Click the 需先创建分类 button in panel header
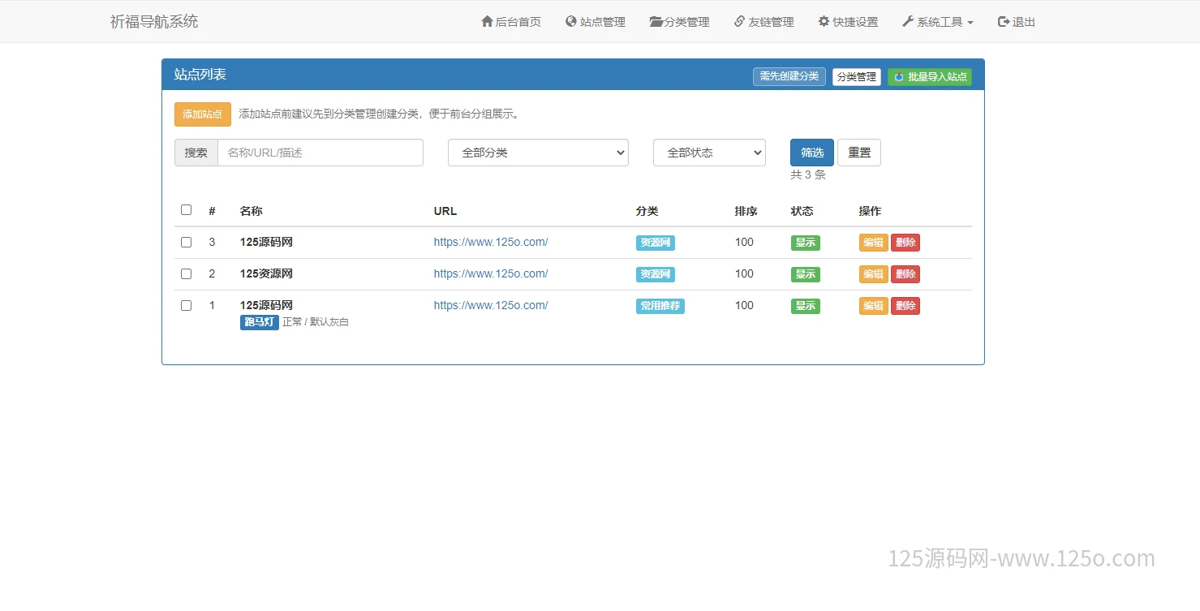This screenshot has height=611, width=1200. (x=789, y=76)
